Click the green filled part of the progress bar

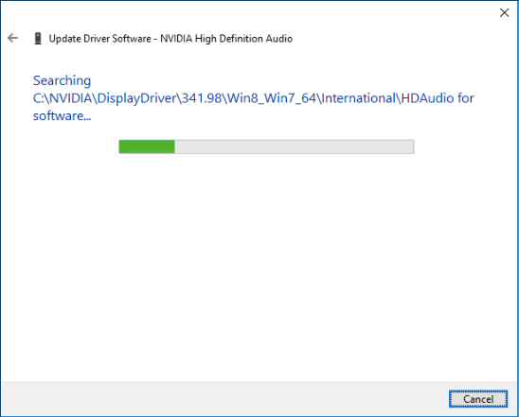pyautogui.click(x=147, y=147)
